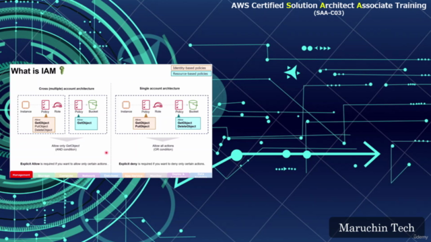
Task: Click the 'Allow only GetObject' text
Action: click(66, 146)
